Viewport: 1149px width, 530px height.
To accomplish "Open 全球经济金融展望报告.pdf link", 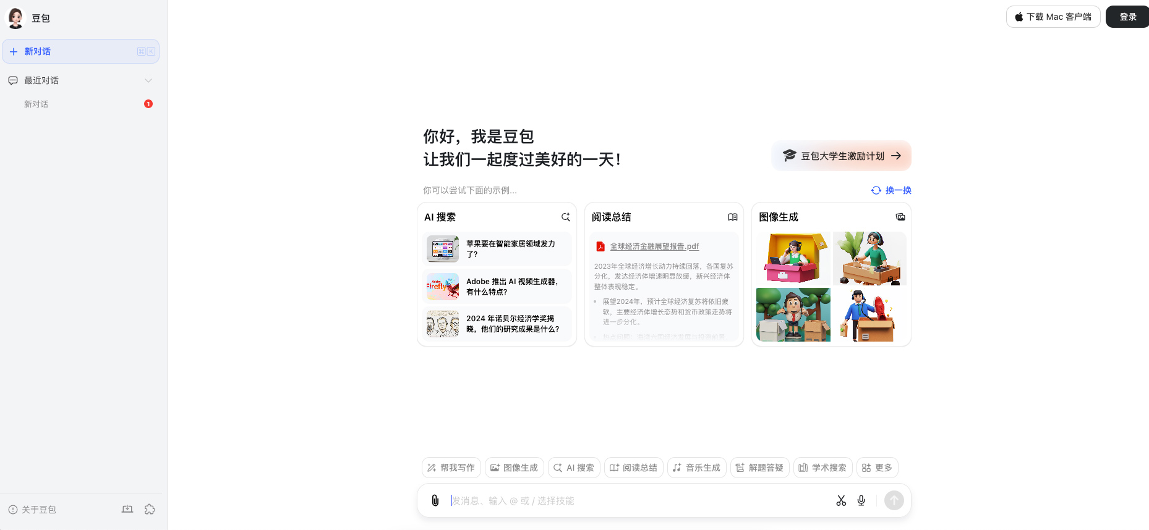I will [x=654, y=246].
